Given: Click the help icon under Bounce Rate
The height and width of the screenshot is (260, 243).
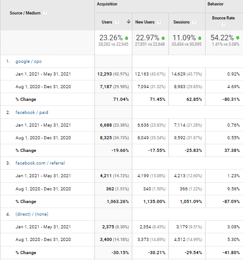Looking at the screenshot, I should (x=224, y=24).
